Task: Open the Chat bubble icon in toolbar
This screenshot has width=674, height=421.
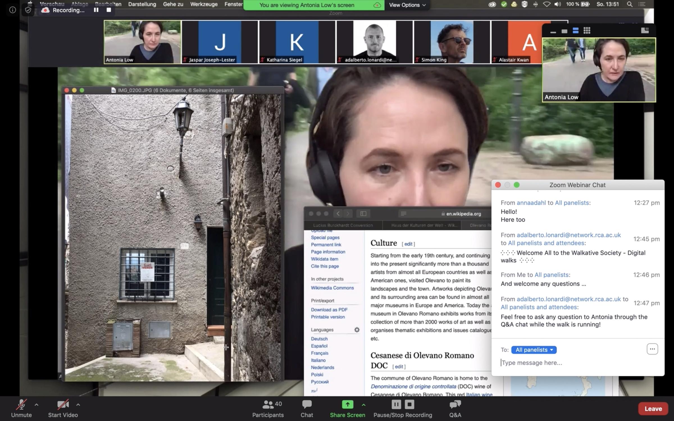Action: pyautogui.click(x=307, y=404)
